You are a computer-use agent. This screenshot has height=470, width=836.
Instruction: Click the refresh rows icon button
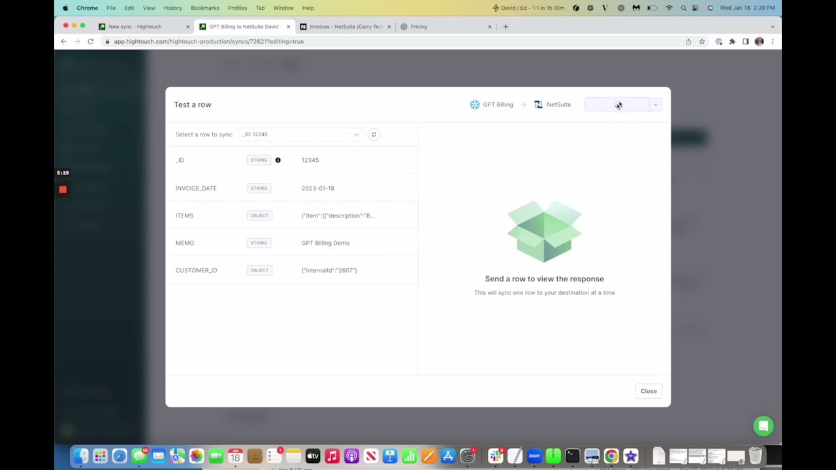[374, 134]
